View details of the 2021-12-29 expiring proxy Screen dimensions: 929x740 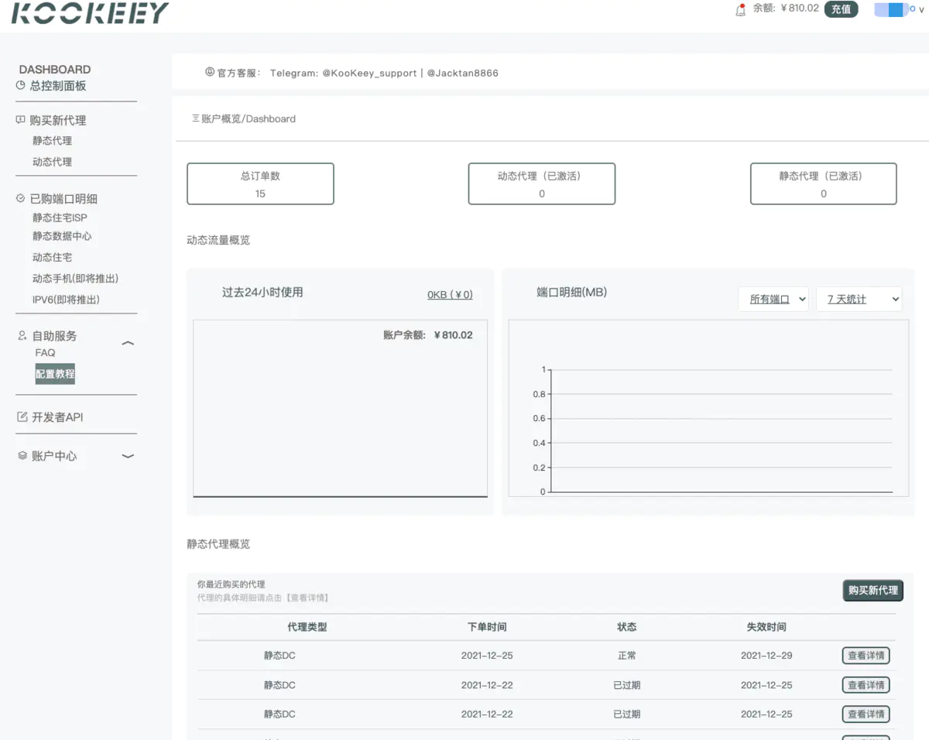coord(866,656)
